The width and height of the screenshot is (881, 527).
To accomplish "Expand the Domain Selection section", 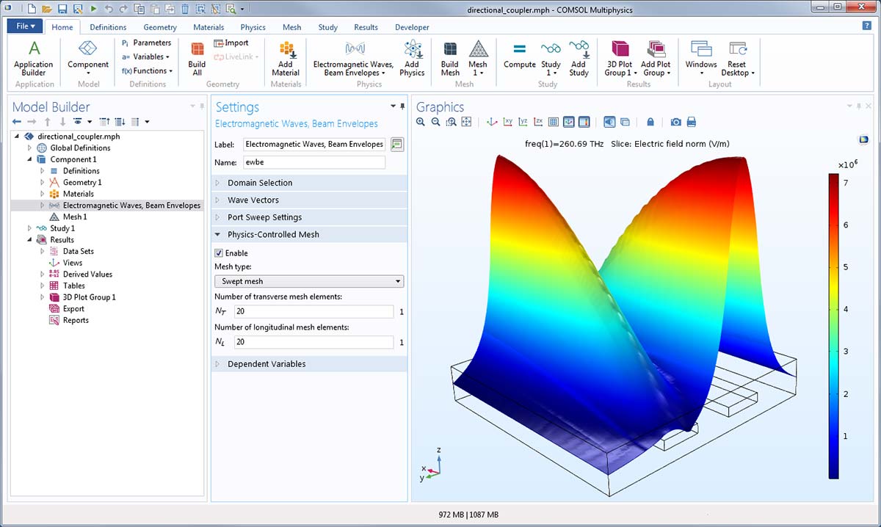I will pyautogui.click(x=260, y=183).
